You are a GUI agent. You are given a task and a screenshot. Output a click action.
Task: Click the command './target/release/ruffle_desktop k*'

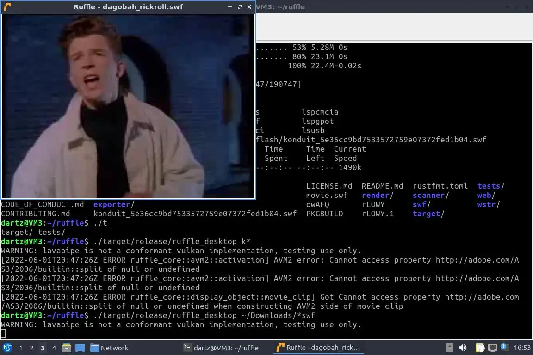tap(172, 242)
